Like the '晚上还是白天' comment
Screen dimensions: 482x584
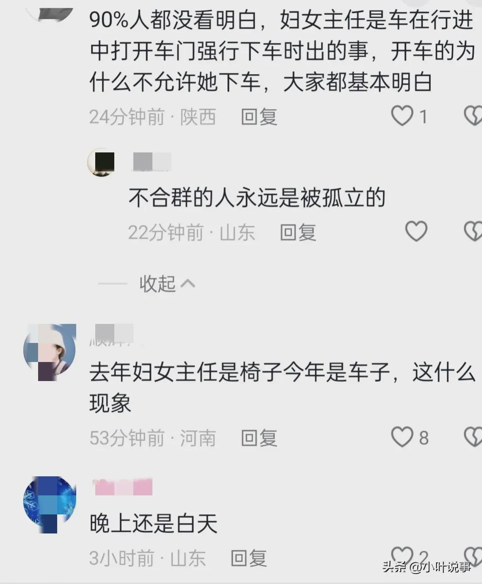(402, 556)
